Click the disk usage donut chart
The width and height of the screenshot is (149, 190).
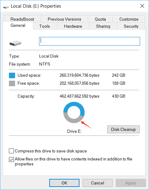tap(74, 112)
